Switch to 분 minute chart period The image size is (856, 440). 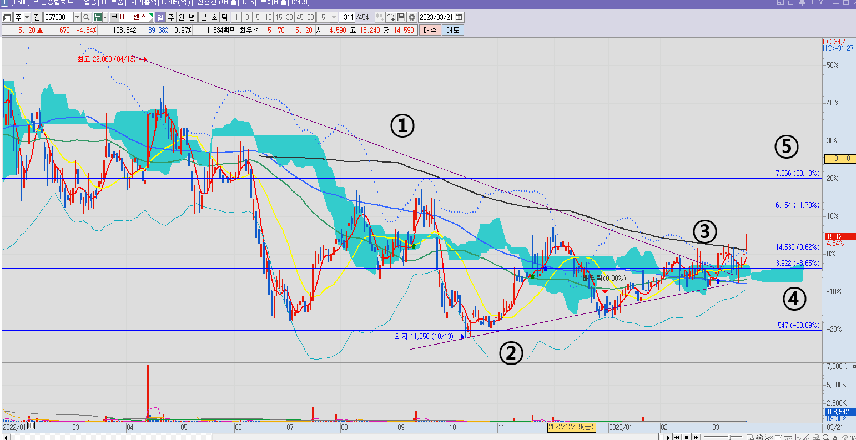point(204,17)
